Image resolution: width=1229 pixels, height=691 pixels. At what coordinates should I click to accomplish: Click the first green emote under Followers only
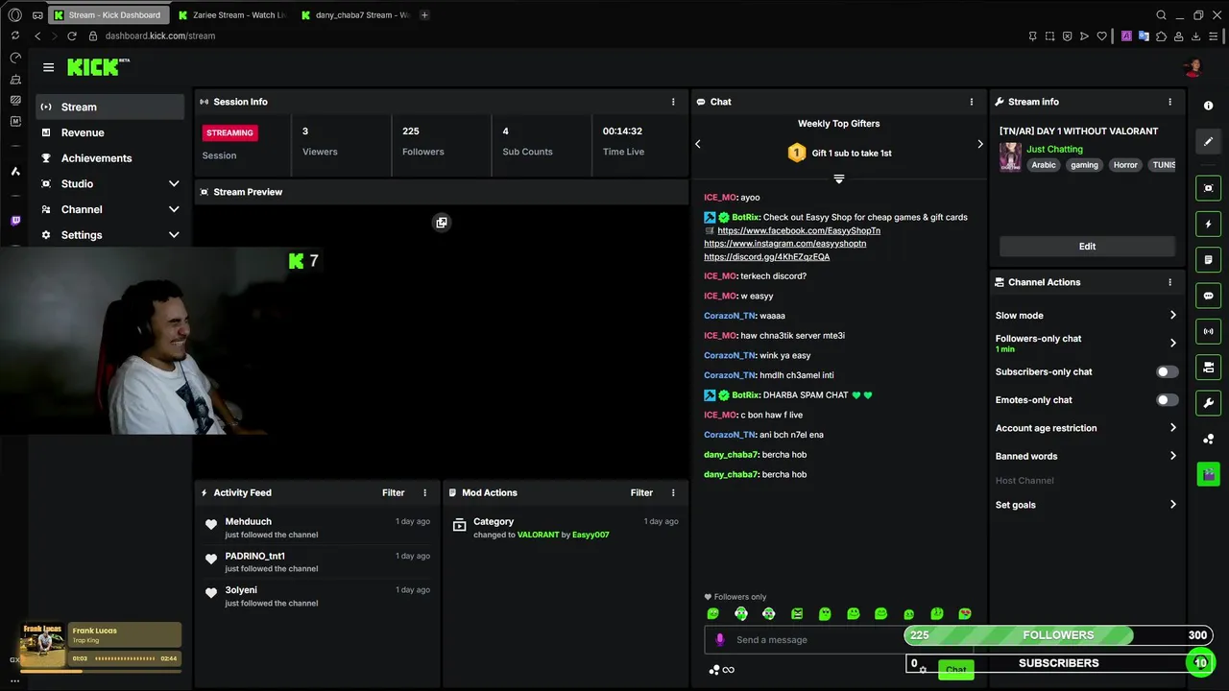tap(712, 614)
